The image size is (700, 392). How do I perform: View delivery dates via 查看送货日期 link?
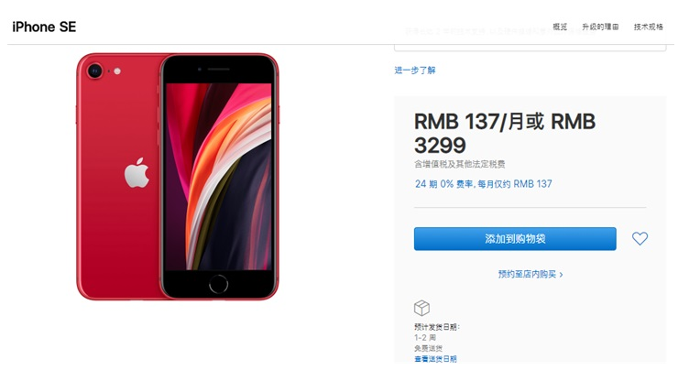[x=435, y=358]
